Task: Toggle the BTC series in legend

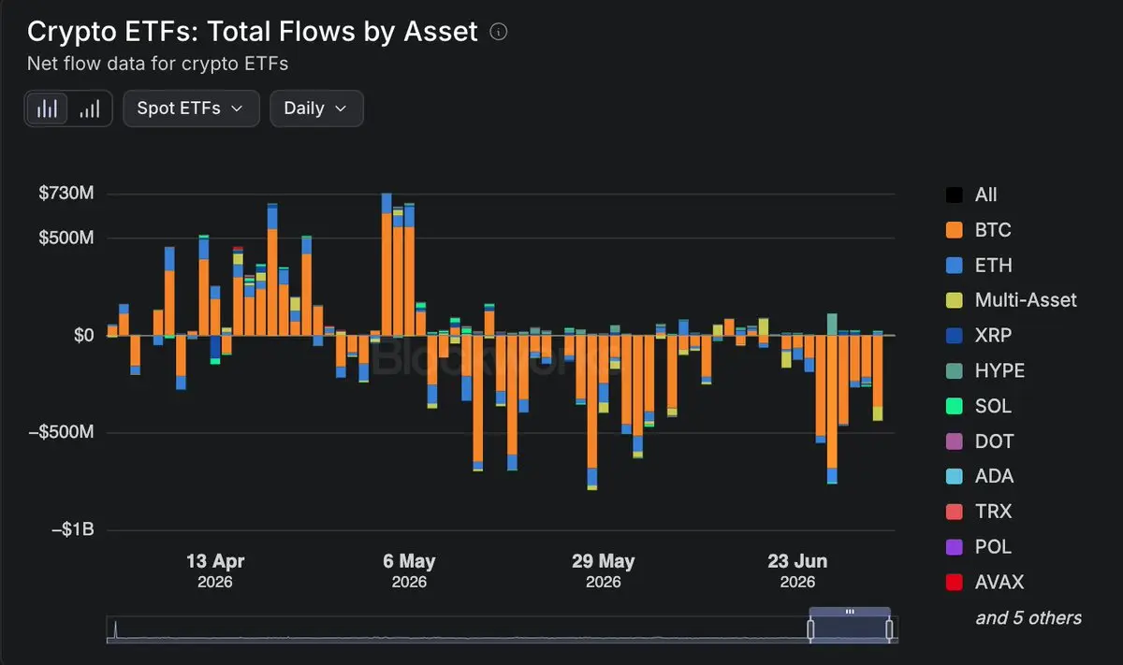Action: pos(979,230)
